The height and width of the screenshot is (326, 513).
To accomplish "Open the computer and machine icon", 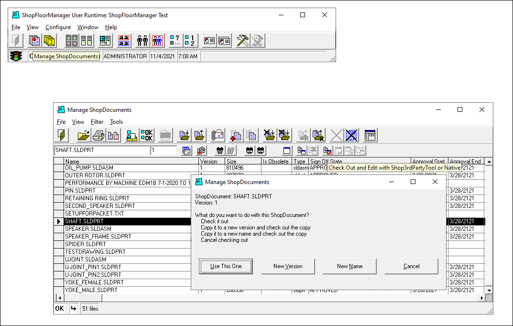I will tap(105, 41).
